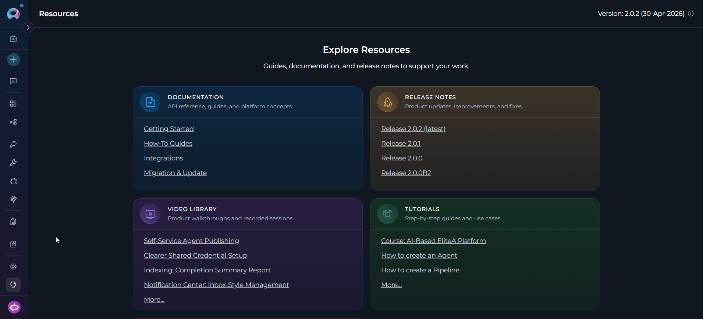Open the four-squares grid icon
Screen dimensions: 703x319
click(13, 104)
